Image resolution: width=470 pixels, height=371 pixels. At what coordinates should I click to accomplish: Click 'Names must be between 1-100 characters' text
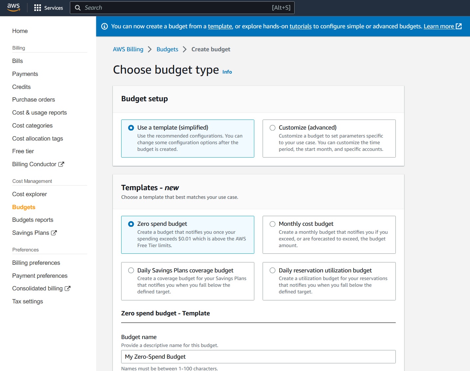(x=169, y=368)
